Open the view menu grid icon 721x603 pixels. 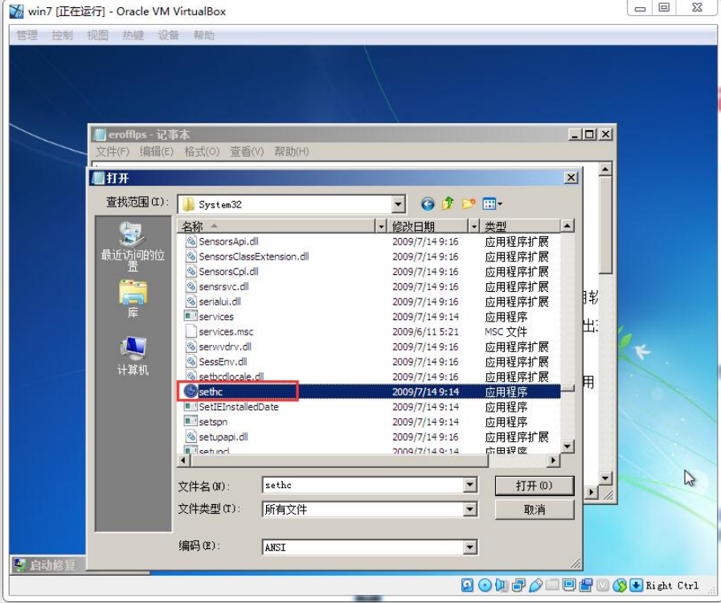pyautogui.click(x=489, y=203)
